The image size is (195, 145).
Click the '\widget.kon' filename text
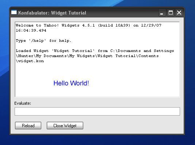pyautogui.click(x=30, y=61)
